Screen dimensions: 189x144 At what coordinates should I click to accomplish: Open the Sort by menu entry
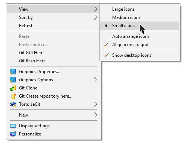coord(53,17)
